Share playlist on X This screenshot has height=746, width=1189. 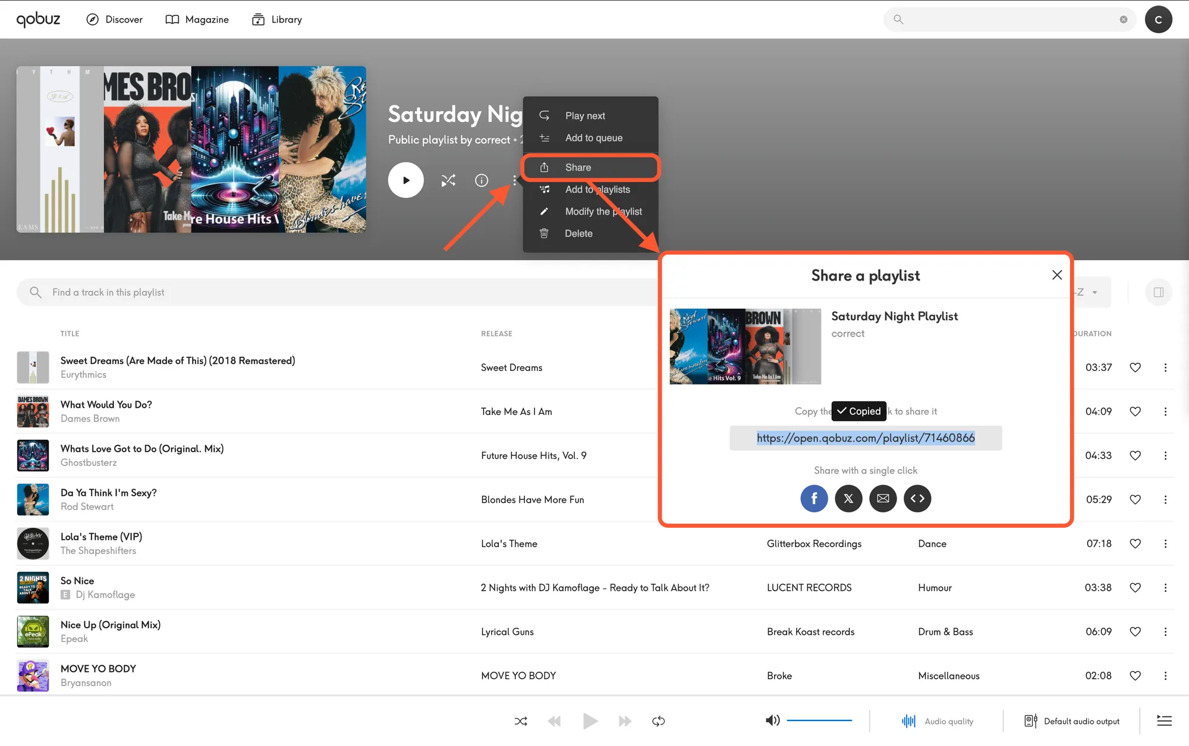[x=848, y=498]
